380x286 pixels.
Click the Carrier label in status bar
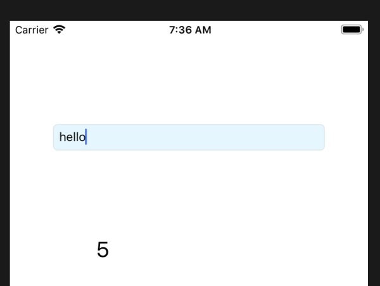[31, 30]
